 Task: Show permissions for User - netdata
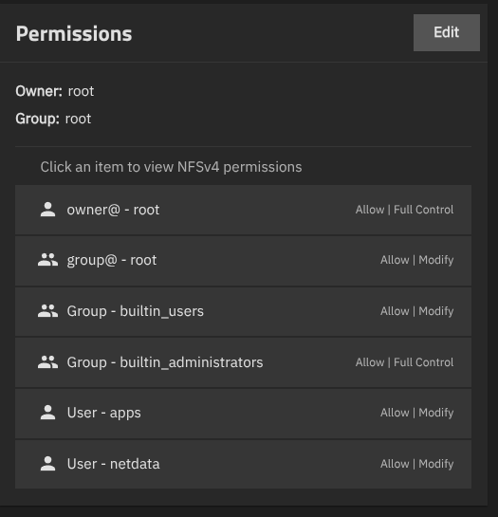pos(243,464)
